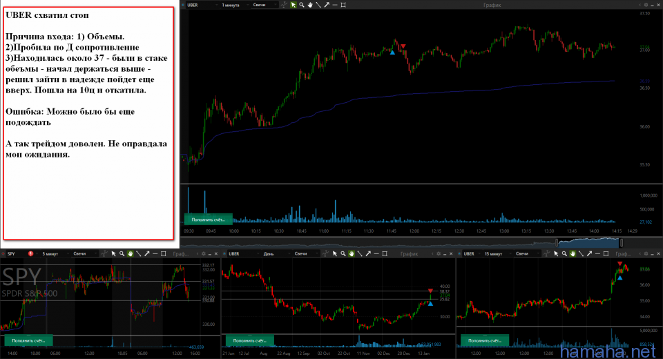Select the zoom magnifier in UBER daily chart
Viewport: 663px width, 359px height.
[x=343, y=253]
